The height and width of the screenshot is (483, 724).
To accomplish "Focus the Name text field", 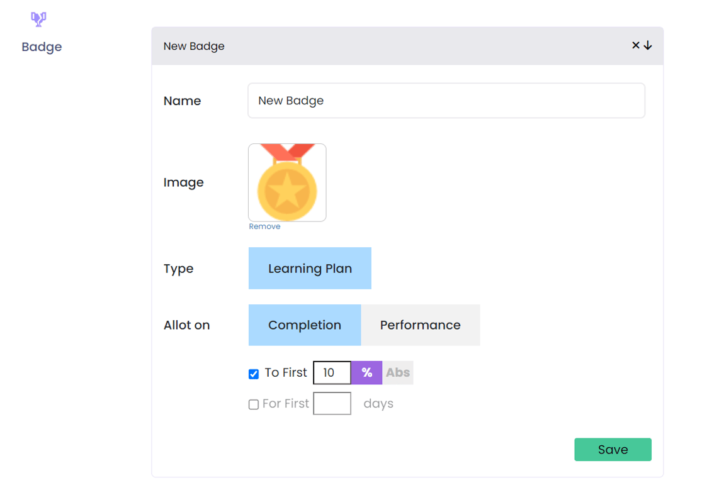I will click(446, 101).
